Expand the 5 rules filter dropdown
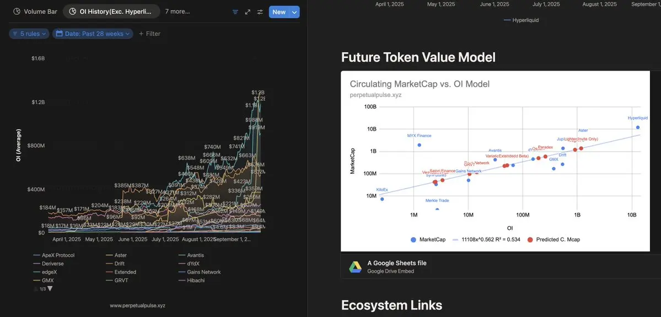661x317 pixels. [29, 34]
